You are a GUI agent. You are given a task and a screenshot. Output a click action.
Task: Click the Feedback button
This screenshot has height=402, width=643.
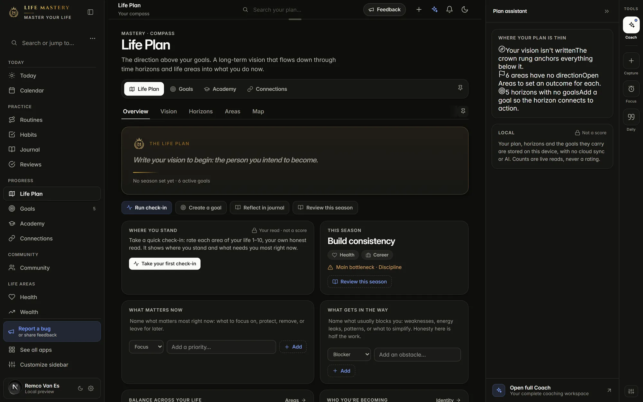[x=385, y=10]
